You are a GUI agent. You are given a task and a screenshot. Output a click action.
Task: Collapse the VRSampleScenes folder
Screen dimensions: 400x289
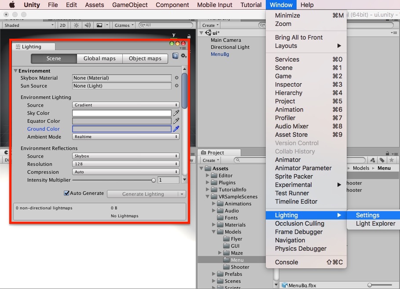click(x=207, y=197)
